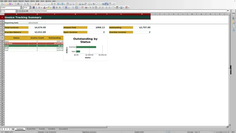Open the sidebar Styles panel icon
This screenshot has width=236, height=133.
234,18
